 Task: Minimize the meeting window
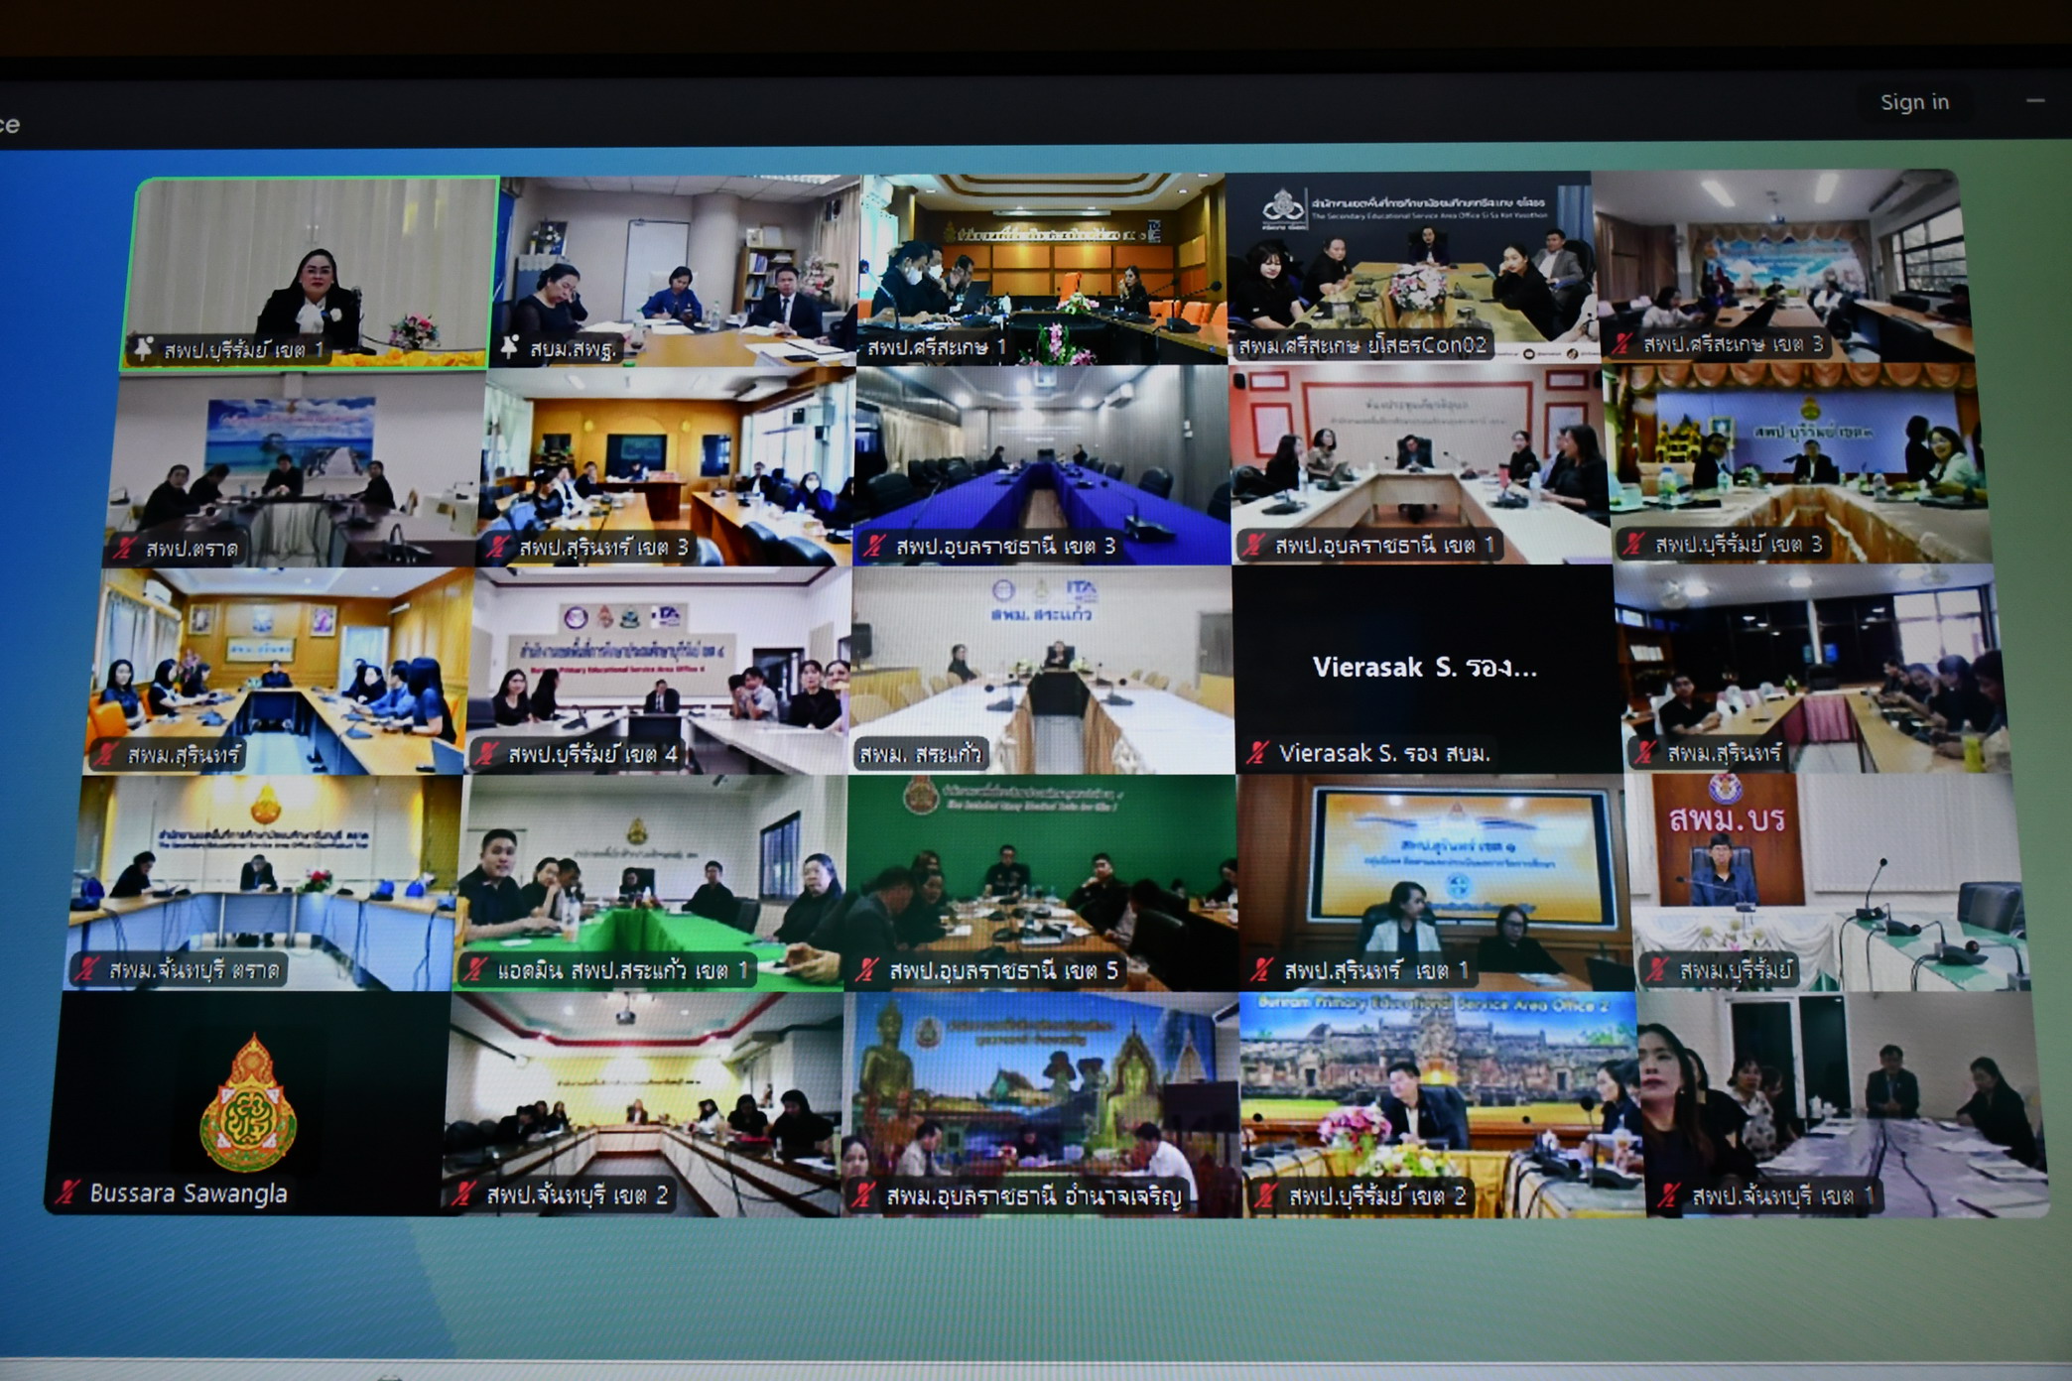pyautogui.click(x=2034, y=101)
